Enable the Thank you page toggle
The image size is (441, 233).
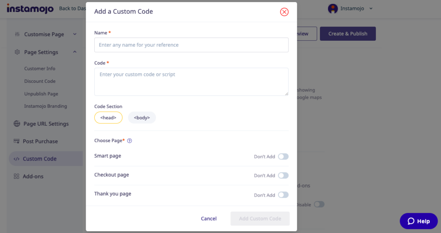(283, 195)
